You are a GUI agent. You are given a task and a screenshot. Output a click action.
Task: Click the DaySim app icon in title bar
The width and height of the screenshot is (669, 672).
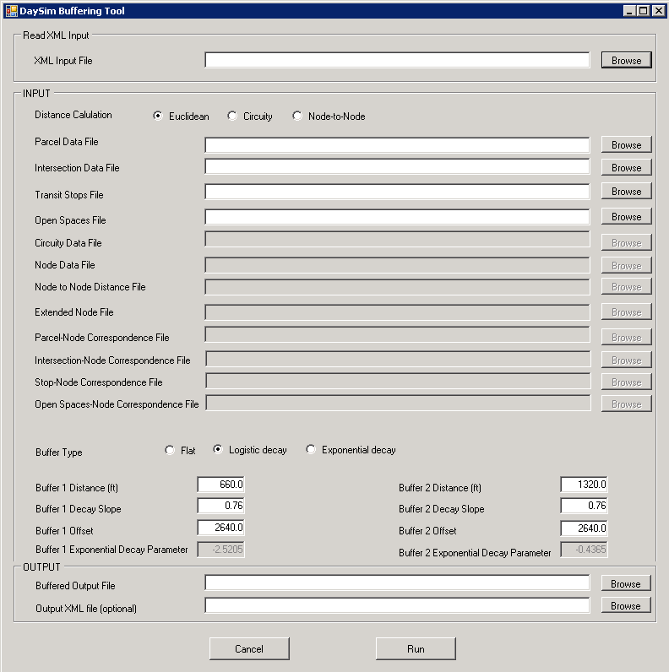[11, 10]
